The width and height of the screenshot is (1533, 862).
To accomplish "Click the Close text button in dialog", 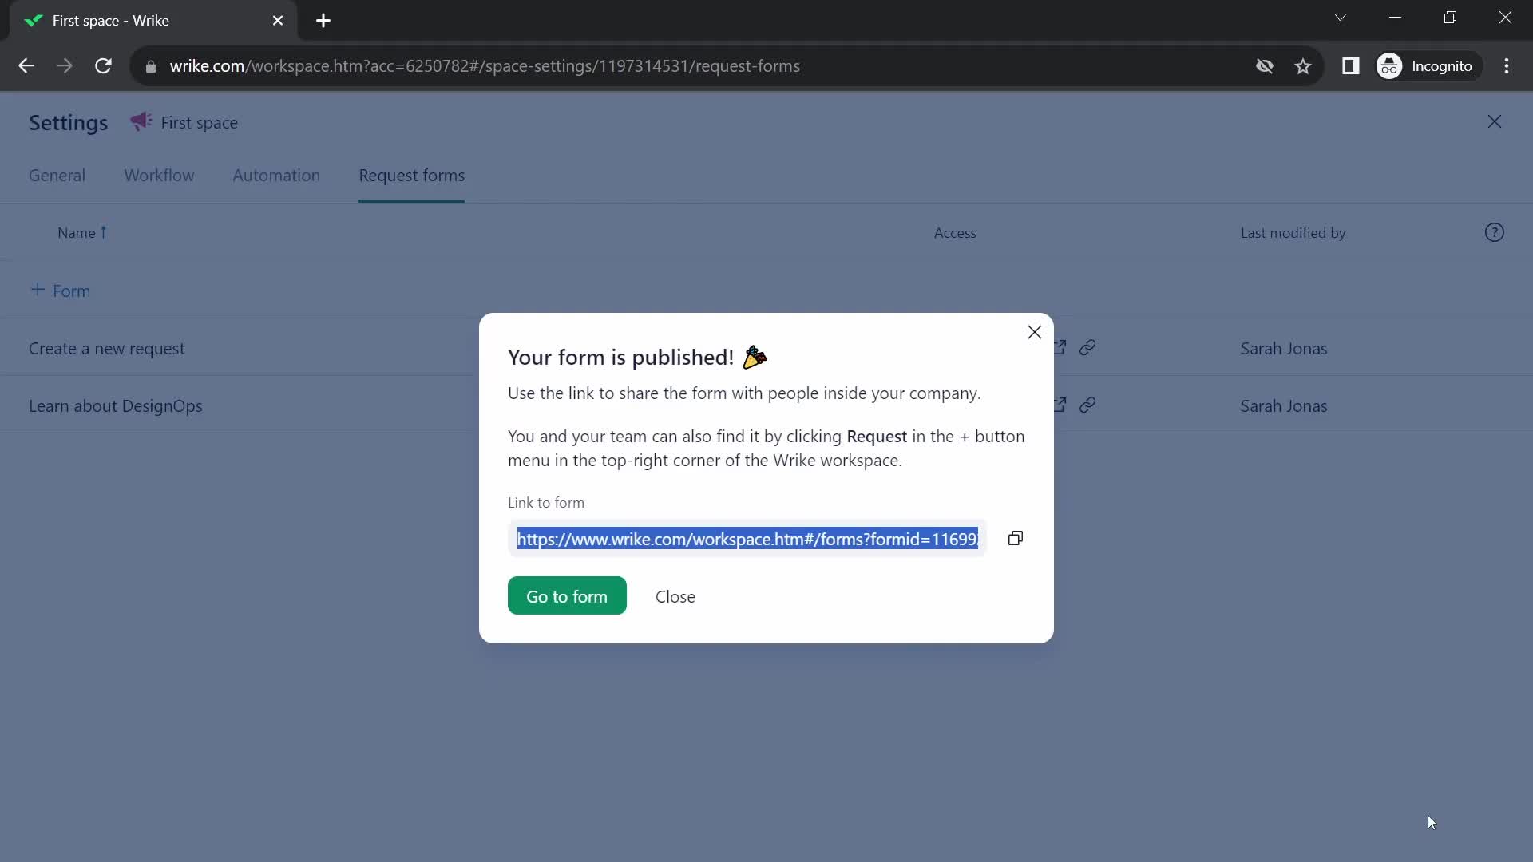I will (675, 596).
